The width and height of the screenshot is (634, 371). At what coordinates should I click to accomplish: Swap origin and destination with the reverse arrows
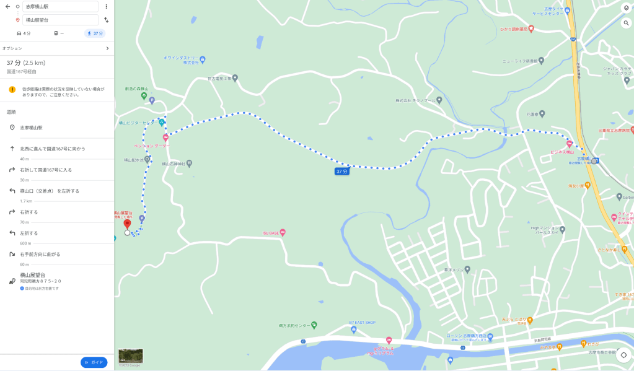pyautogui.click(x=107, y=20)
